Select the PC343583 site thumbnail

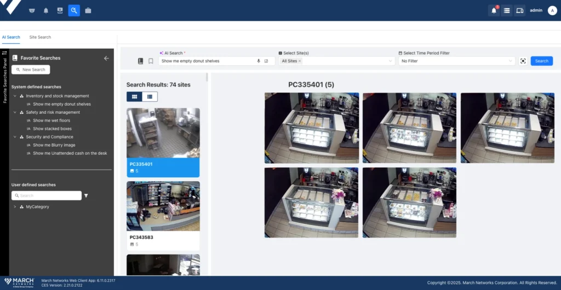click(x=163, y=206)
